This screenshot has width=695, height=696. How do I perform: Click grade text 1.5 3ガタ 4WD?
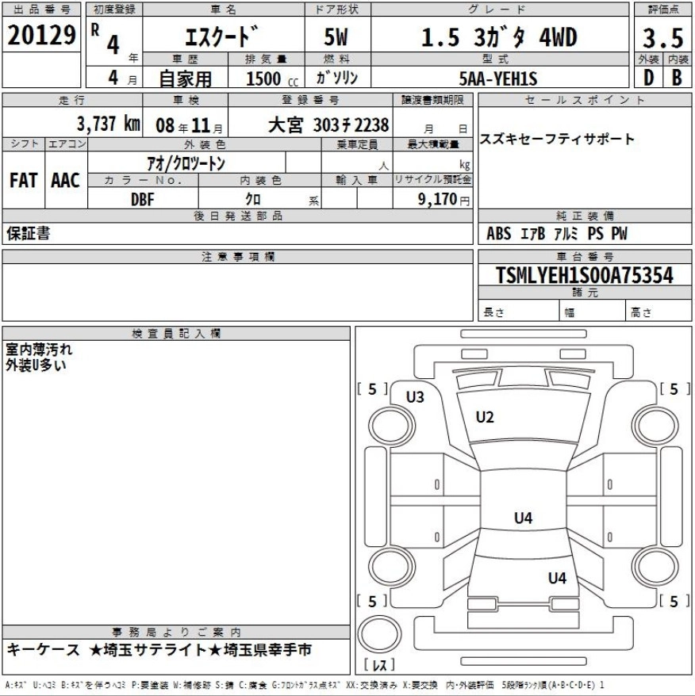pos(499,38)
